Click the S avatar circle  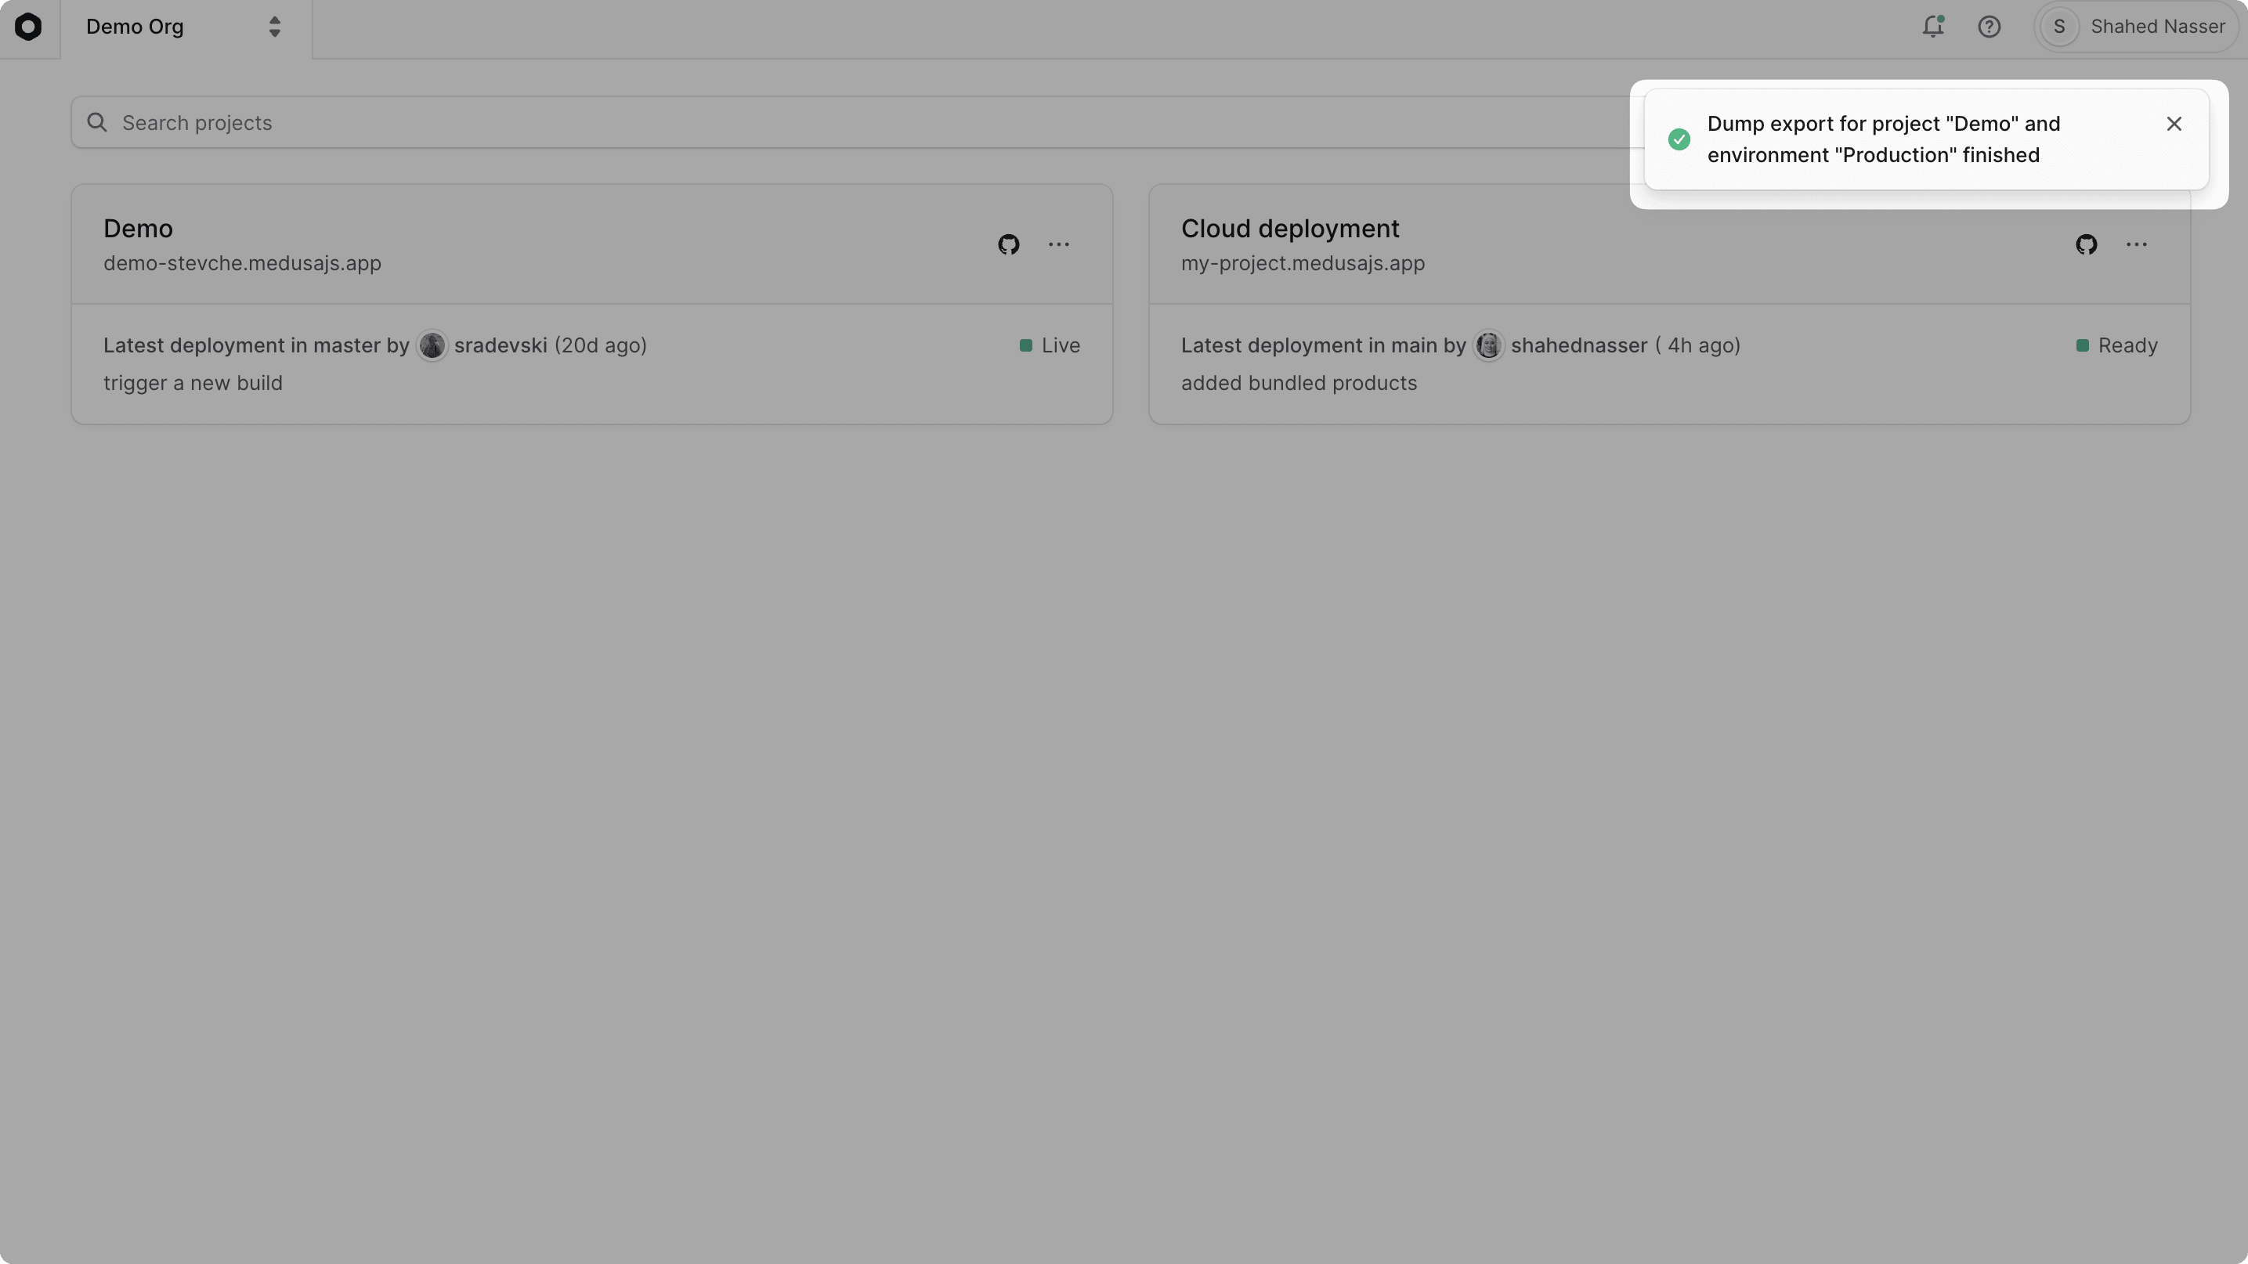pos(2058,27)
